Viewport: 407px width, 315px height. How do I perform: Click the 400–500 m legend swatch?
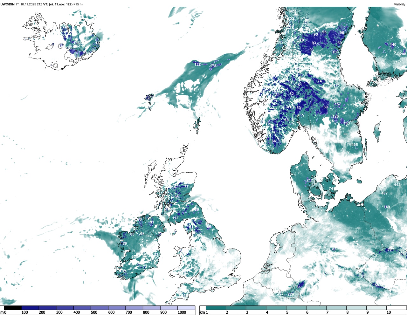(x=82, y=308)
